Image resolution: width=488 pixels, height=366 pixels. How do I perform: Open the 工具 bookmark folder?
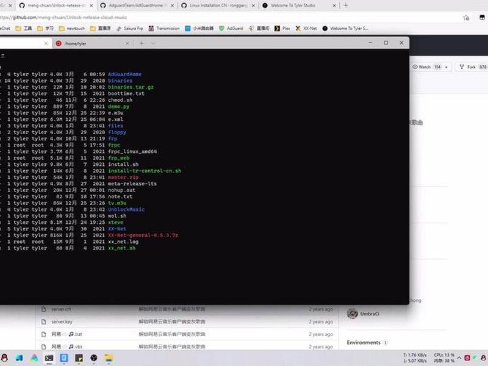click(24, 28)
